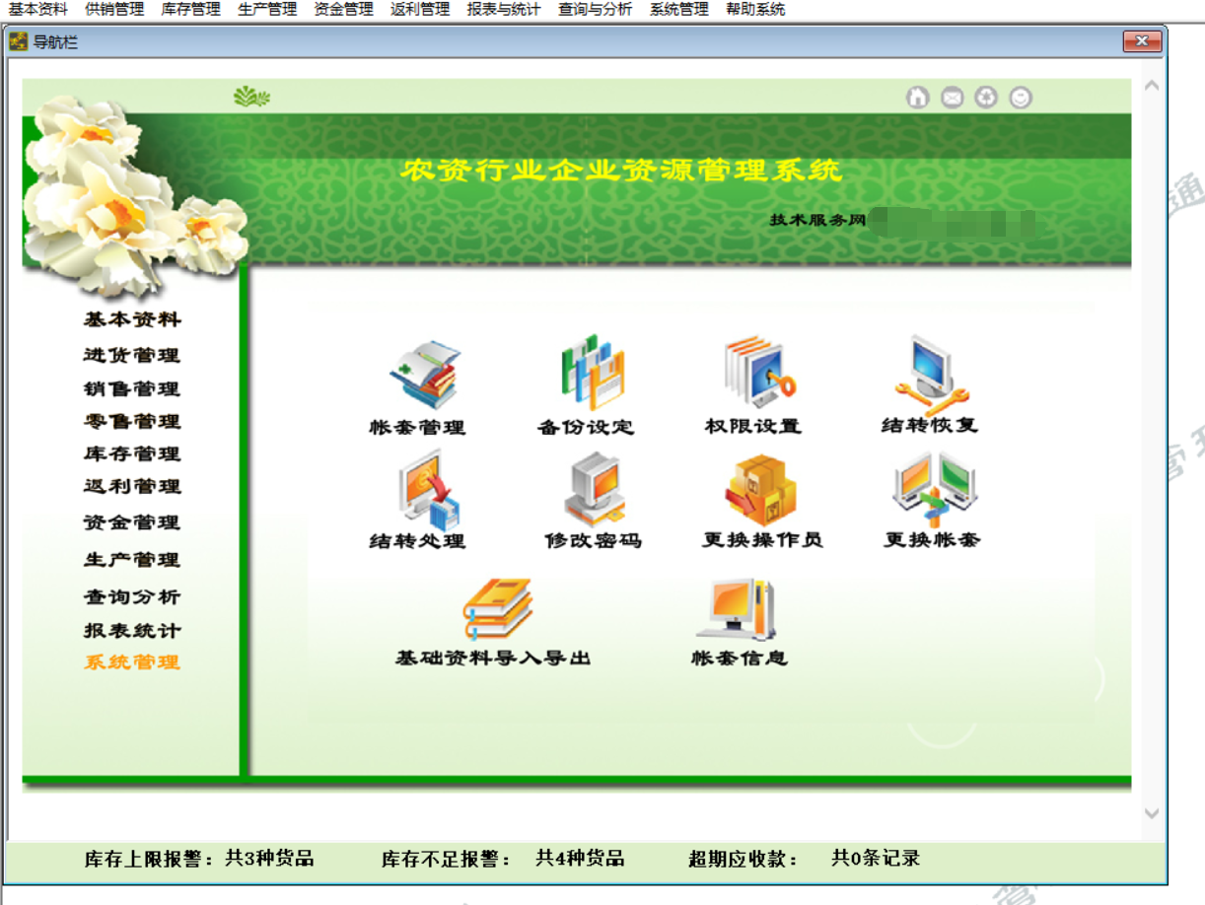This screenshot has width=1205, height=905.
Task: Click 库存不足报警 status entry
Action: pos(447,859)
